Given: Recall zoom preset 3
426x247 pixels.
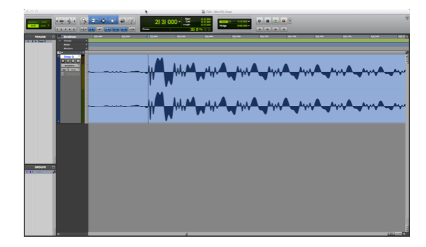Looking at the screenshot, I should (x=65, y=29).
